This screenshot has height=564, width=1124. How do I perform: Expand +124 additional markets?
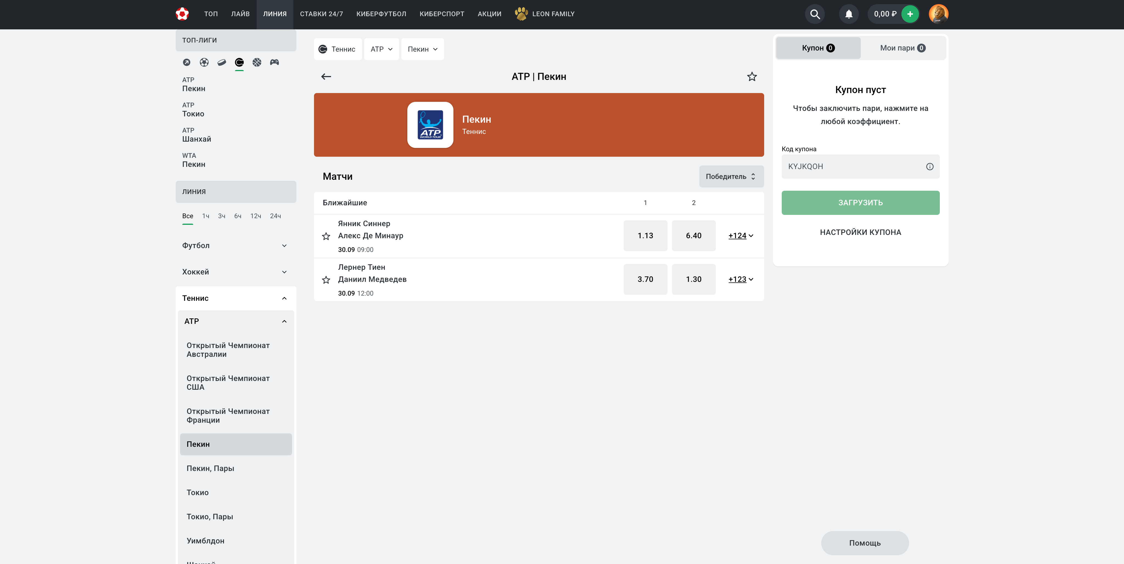pyautogui.click(x=741, y=235)
